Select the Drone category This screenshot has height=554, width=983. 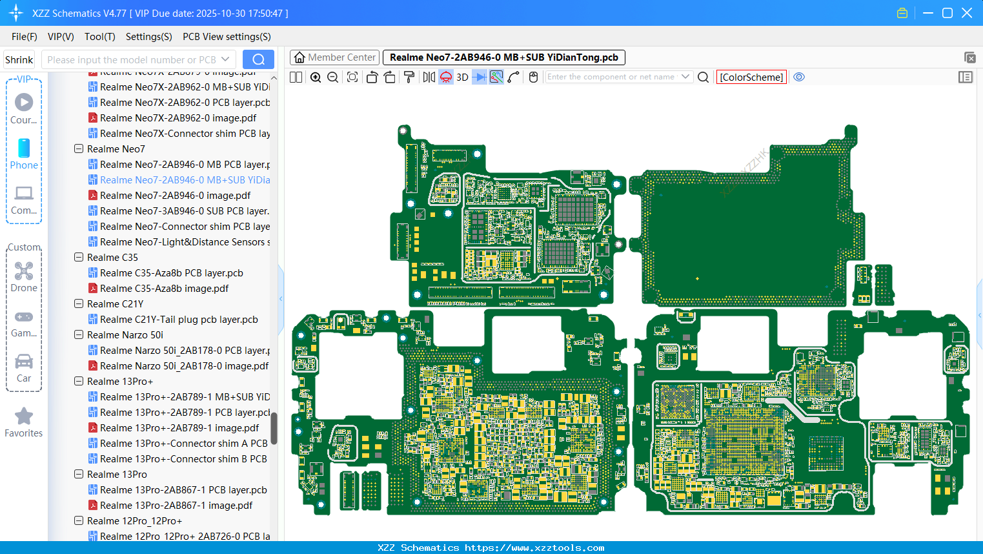24,276
